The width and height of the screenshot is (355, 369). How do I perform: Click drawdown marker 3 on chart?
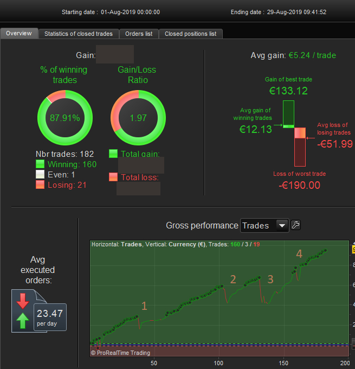pos(270,279)
